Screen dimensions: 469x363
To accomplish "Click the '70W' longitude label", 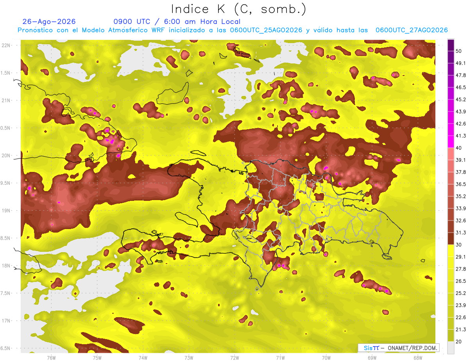I will click(326, 358).
